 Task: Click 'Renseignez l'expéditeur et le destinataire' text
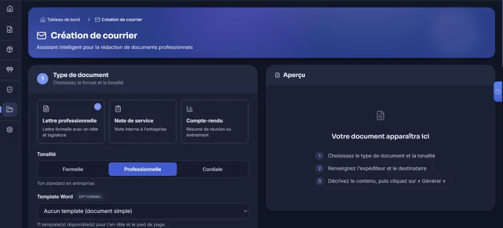pos(377,168)
